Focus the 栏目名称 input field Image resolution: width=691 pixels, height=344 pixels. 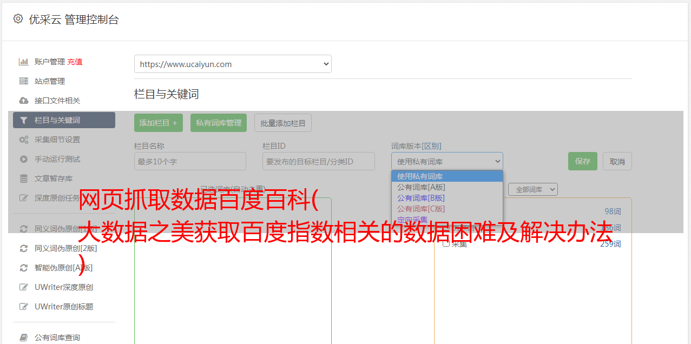coord(190,161)
